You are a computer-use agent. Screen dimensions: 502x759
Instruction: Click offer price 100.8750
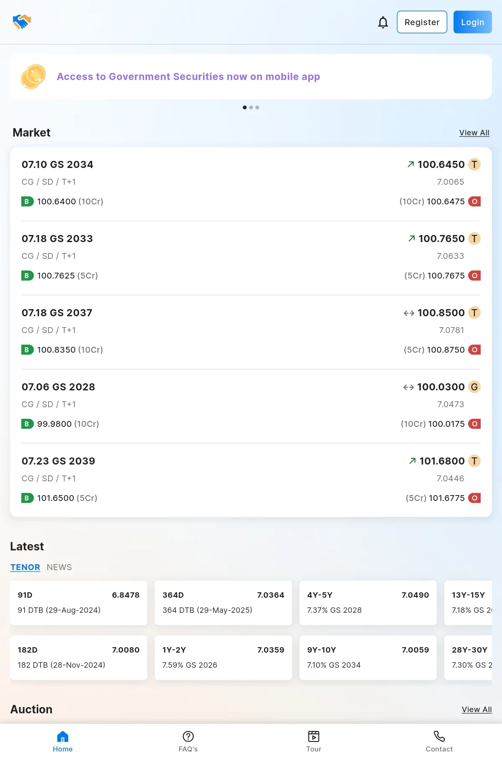[x=446, y=350]
